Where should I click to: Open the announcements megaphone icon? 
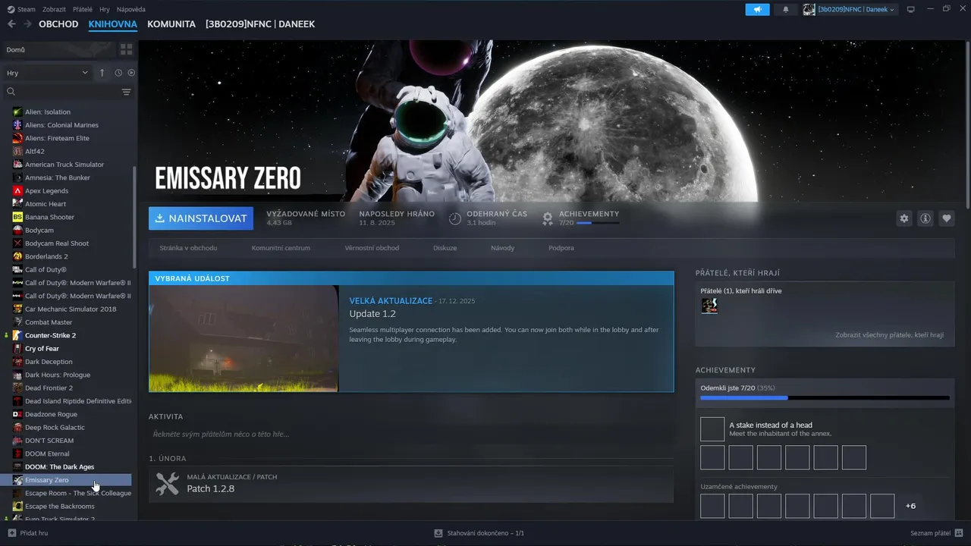point(757,9)
